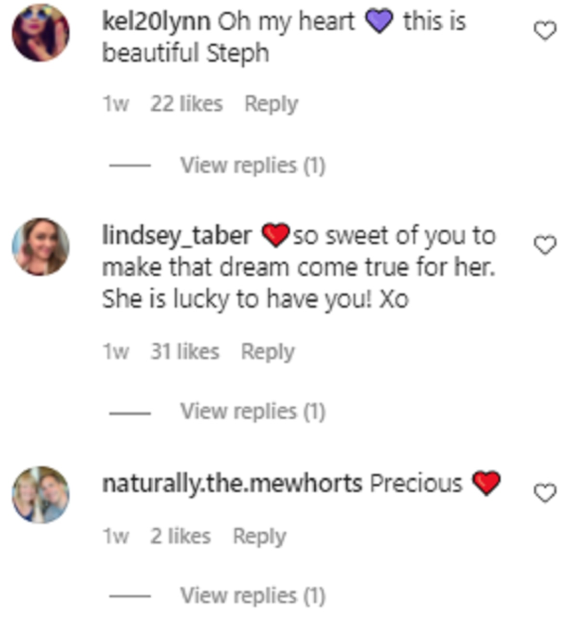Like lindsey_taber's comment with the heart
Viewport: 578px width, 617px height.
(545, 245)
